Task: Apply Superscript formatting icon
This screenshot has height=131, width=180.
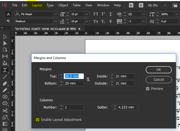Action: (103, 14)
